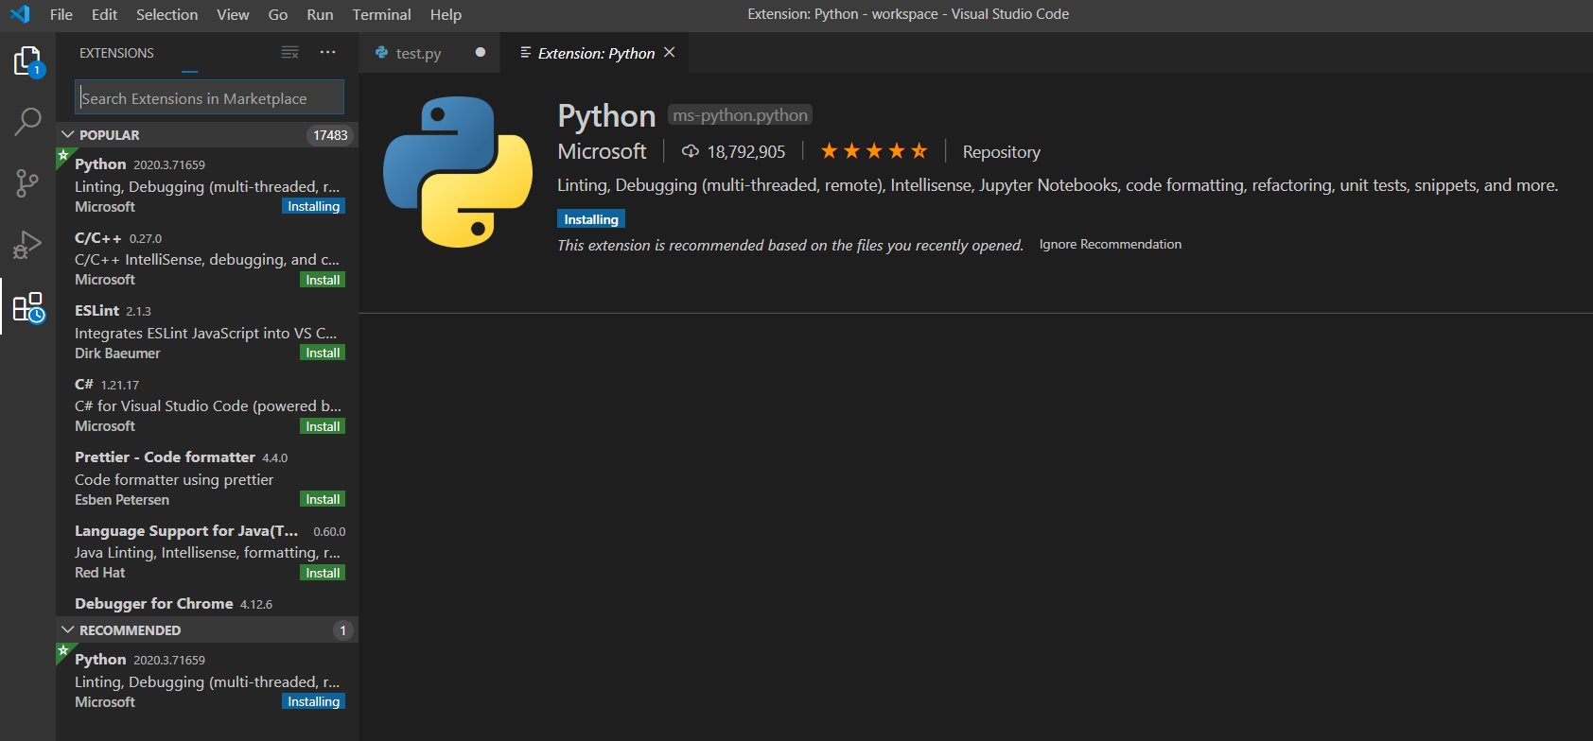
Task: Click the Esben Petersen publisher name
Action: pyautogui.click(x=122, y=500)
